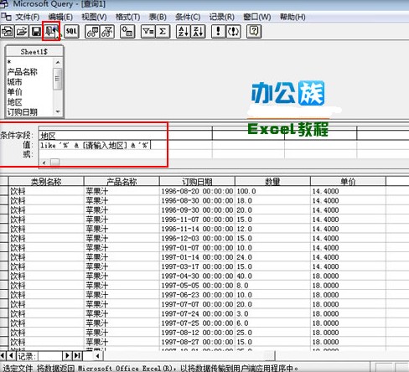The image size is (409, 372).
Task: Click the record number input box
Action: pyautogui.click(x=50, y=356)
